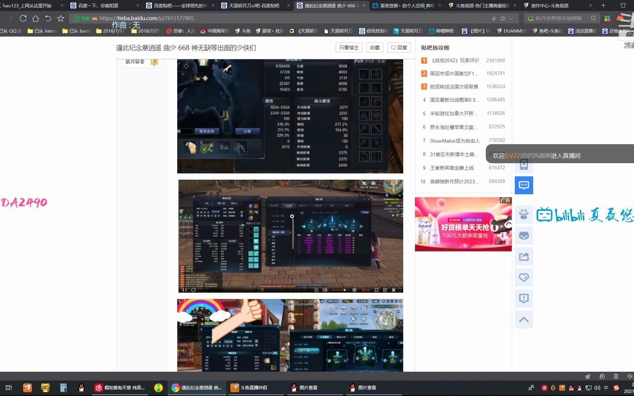Open NetEase music 假如爱有天意 taskbar item

tap(120, 388)
